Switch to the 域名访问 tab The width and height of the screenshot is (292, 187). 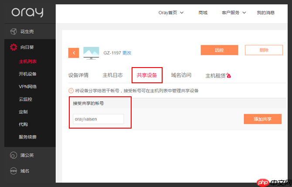pos(181,75)
